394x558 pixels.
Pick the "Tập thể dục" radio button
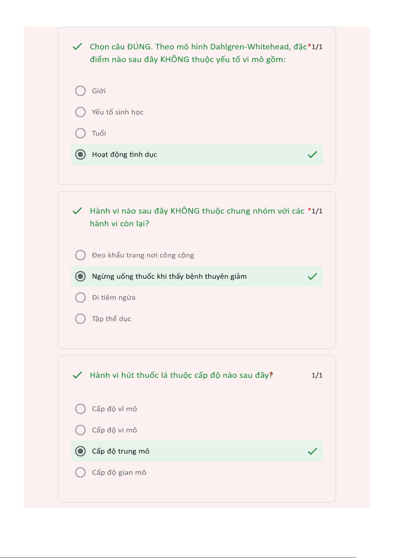(x=80, y=319)
